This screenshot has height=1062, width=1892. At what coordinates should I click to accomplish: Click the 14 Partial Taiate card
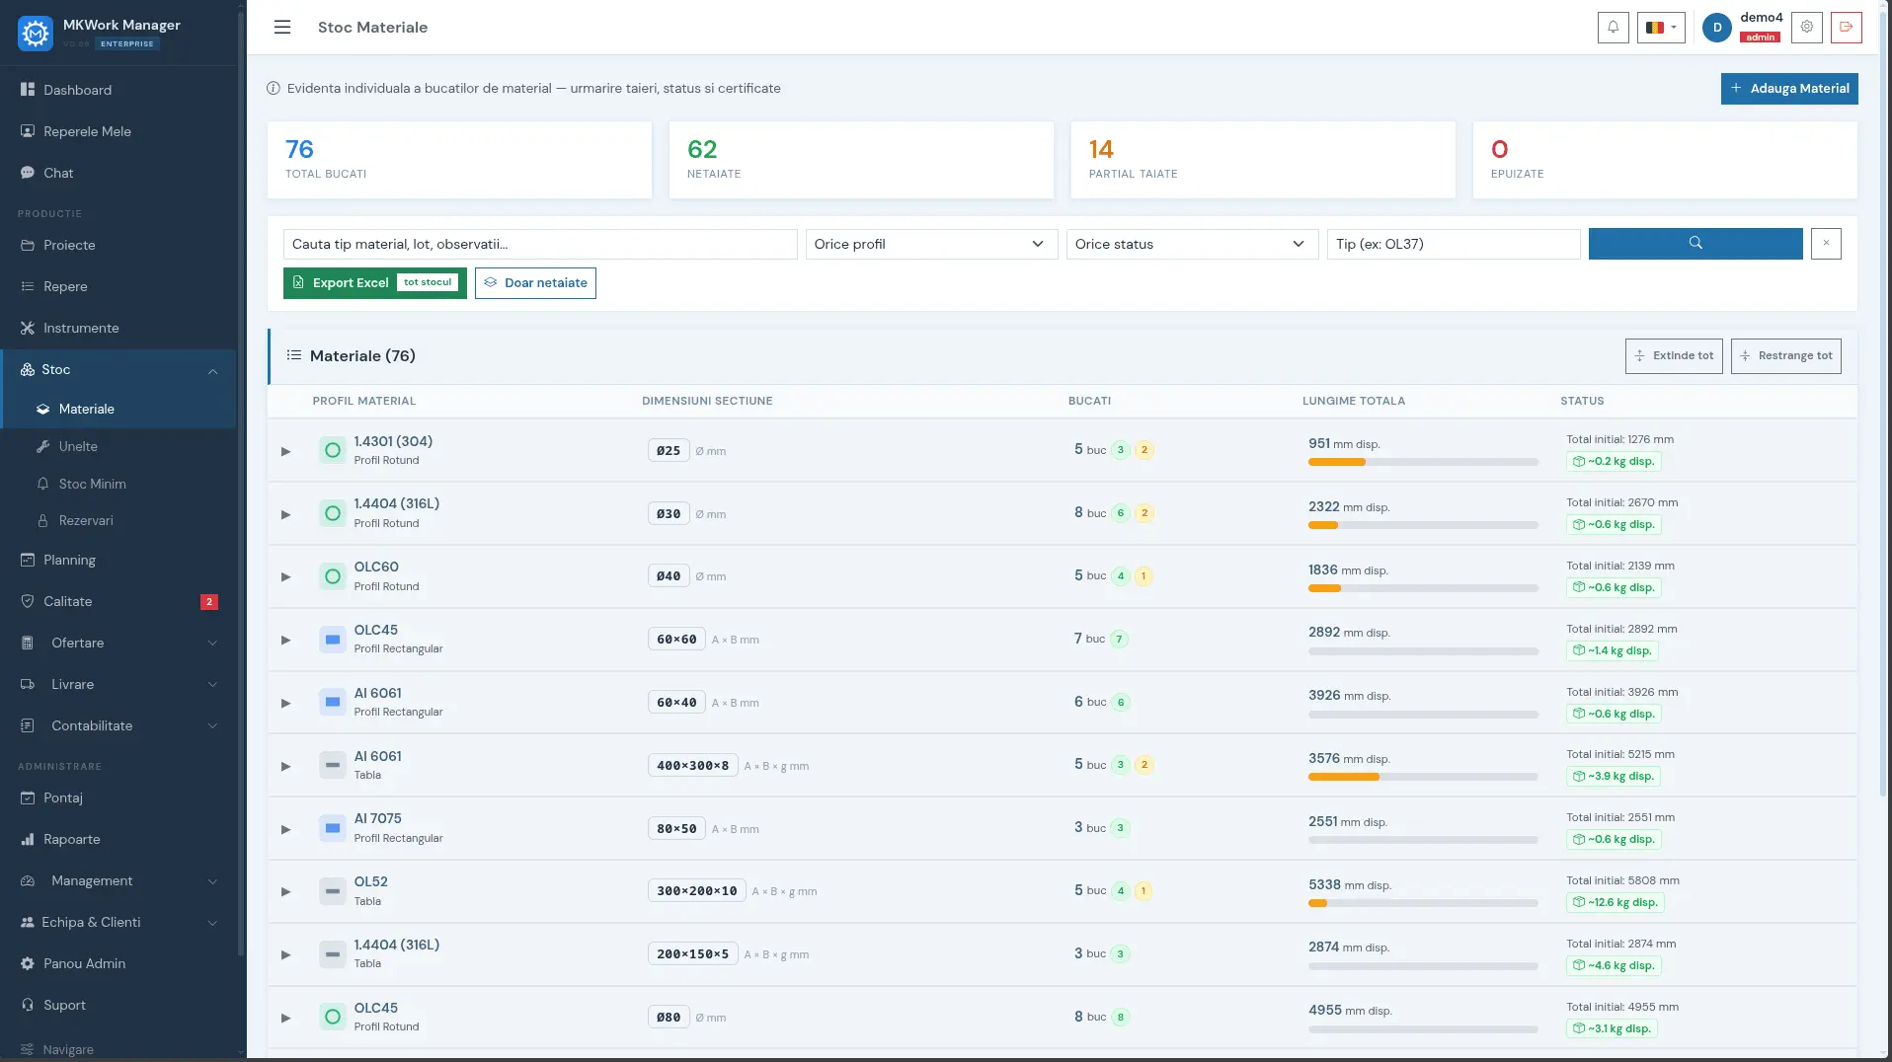click(x=1263, y=160)
